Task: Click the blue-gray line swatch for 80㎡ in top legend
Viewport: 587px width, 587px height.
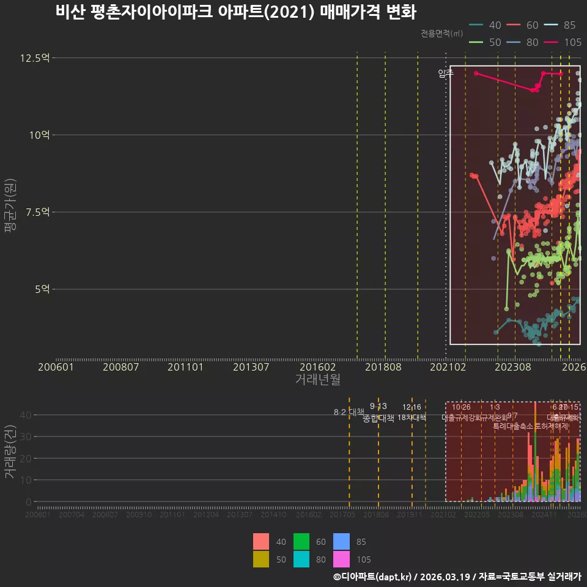Action: click(513, 42)
